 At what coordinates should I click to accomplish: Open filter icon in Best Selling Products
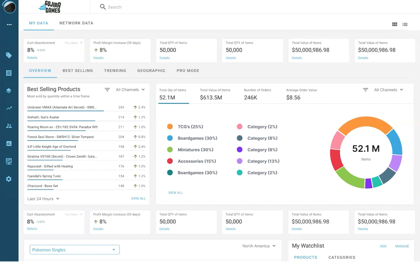(x=107, y=90)
